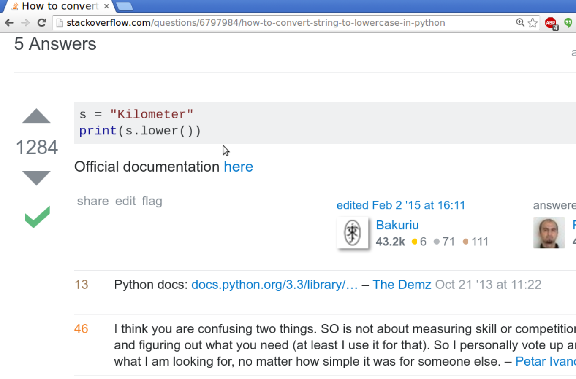This screenshot has height=379, width=576.
Task: Click the share option under the answer
Action: click(x=92, y=201)
